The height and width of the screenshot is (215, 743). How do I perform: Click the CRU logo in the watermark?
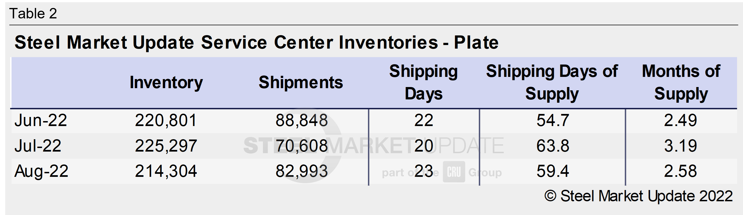pos(454,172)
